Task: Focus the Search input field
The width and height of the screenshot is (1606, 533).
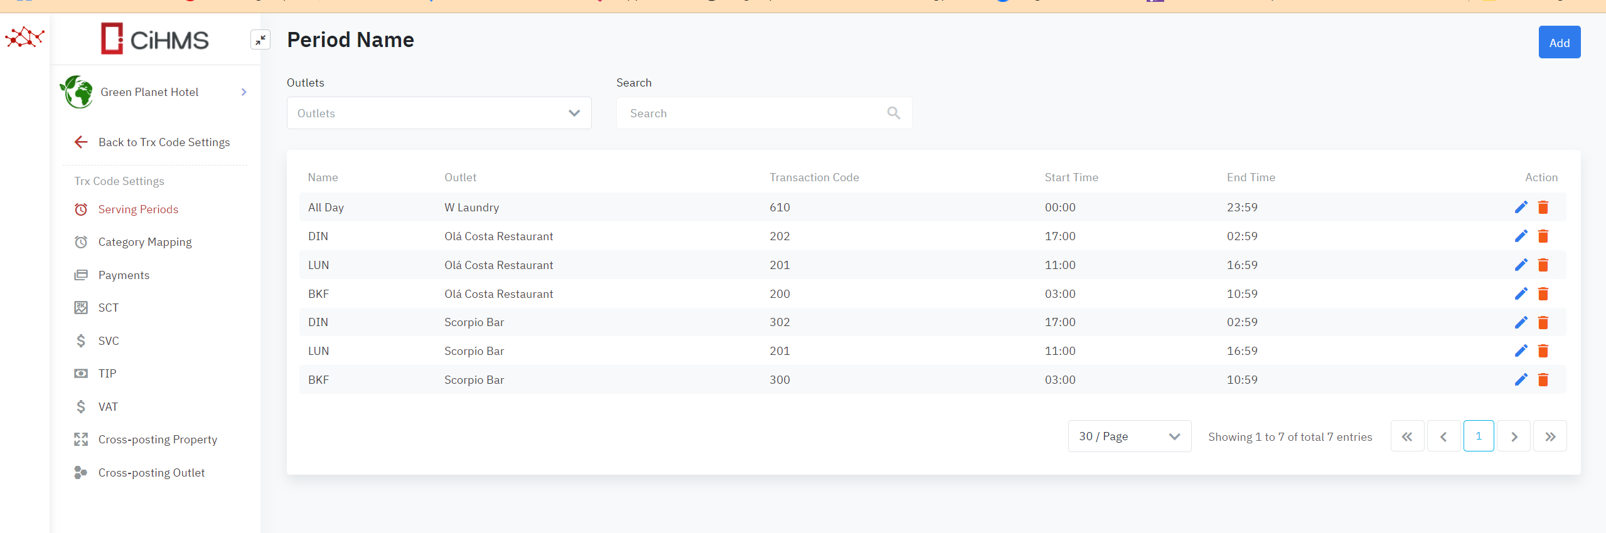Action: click(753, 113)
